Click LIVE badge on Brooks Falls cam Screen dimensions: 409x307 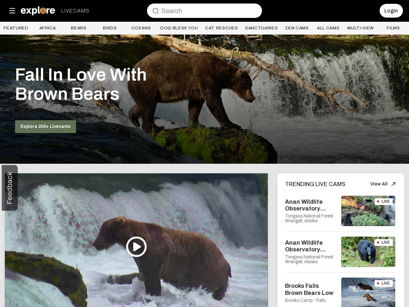pyautogui.click(x=383, y=283)
